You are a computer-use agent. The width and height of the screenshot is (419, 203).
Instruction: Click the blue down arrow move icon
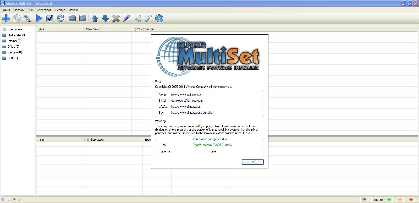coord(105,19)
